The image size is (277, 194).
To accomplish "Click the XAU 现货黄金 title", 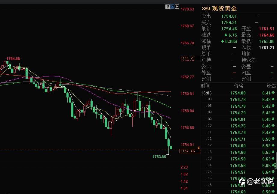I will [219, 8].
